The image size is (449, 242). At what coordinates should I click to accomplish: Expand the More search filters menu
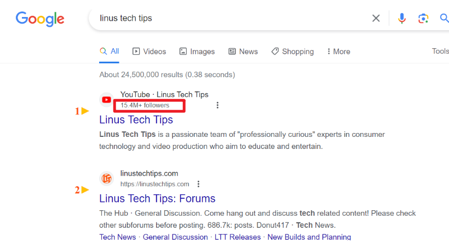338,51
